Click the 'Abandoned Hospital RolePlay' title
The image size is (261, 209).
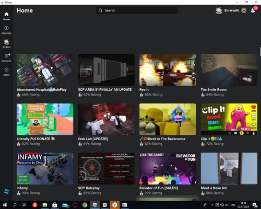click(42, 90)
